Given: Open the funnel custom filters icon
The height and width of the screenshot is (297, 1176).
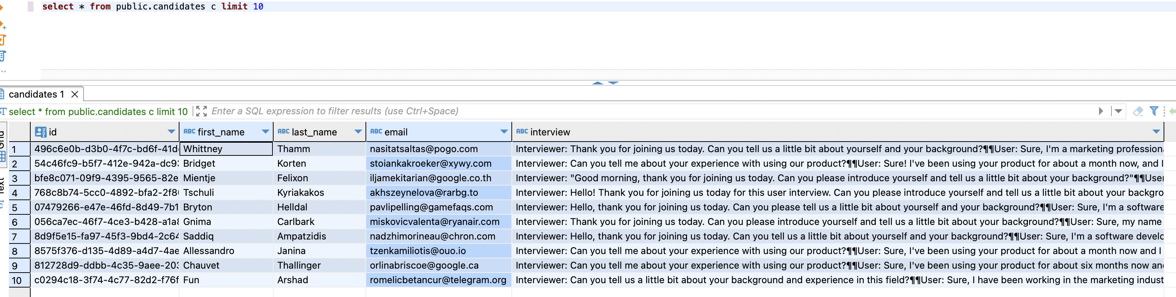Looking at the screenshot, I should tap(1154, 111).
